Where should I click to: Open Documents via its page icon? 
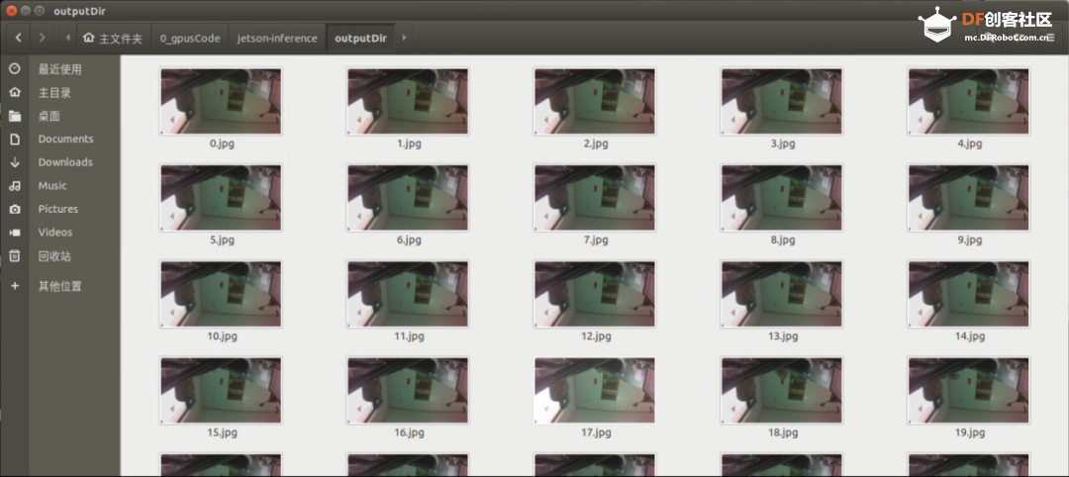pos(15,139)
